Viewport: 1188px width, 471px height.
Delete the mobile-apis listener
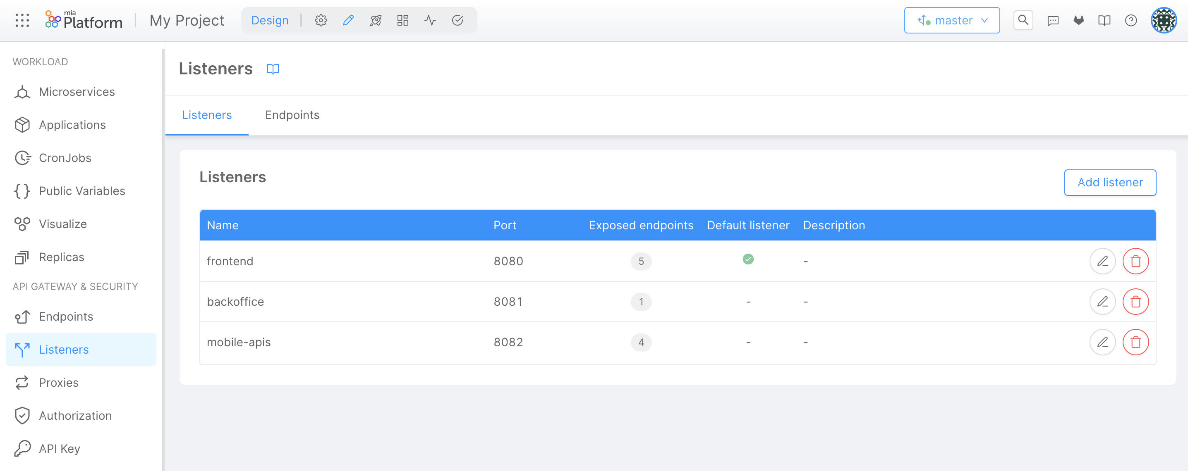coord(1135,342)
